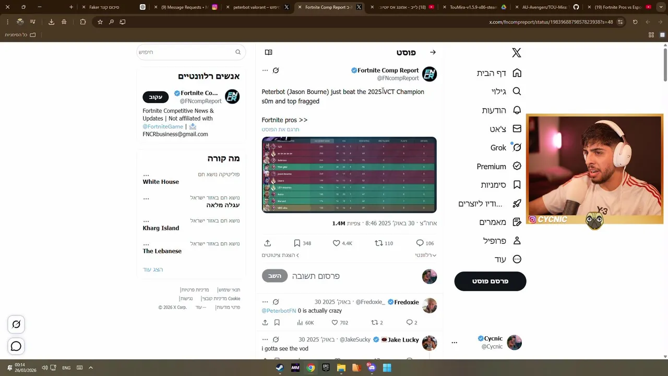Click Grok icon on main post header
The height and width of the screenshot is (376, 668).
[276, 70]
